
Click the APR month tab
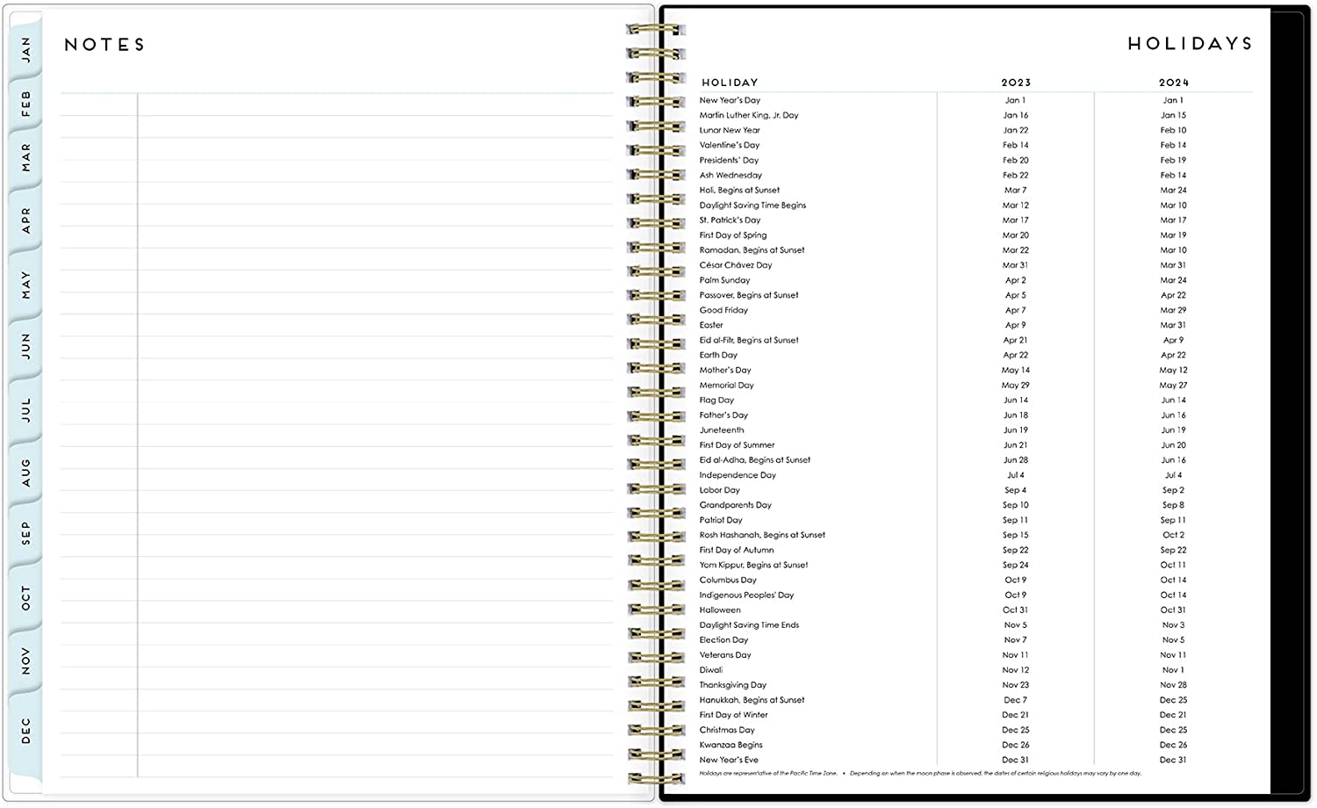25,220
